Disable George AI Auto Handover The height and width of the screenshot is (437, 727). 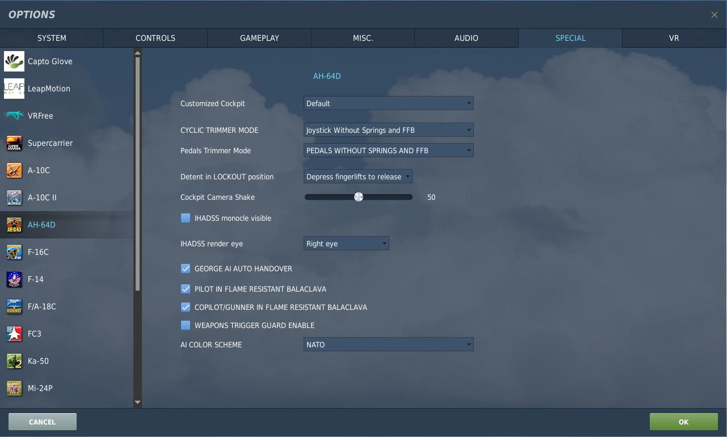point(185,268)
